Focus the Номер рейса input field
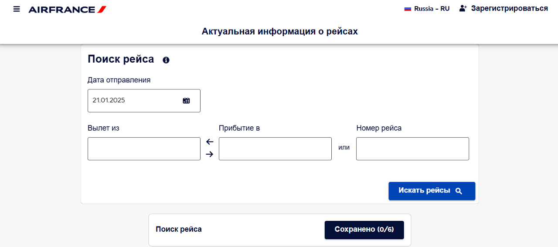This screenshot has width=558, height=247. click(x=412, y=149)
